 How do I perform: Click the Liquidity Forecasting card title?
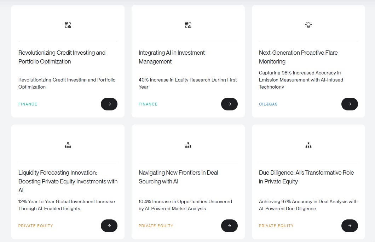coord(68,181)
